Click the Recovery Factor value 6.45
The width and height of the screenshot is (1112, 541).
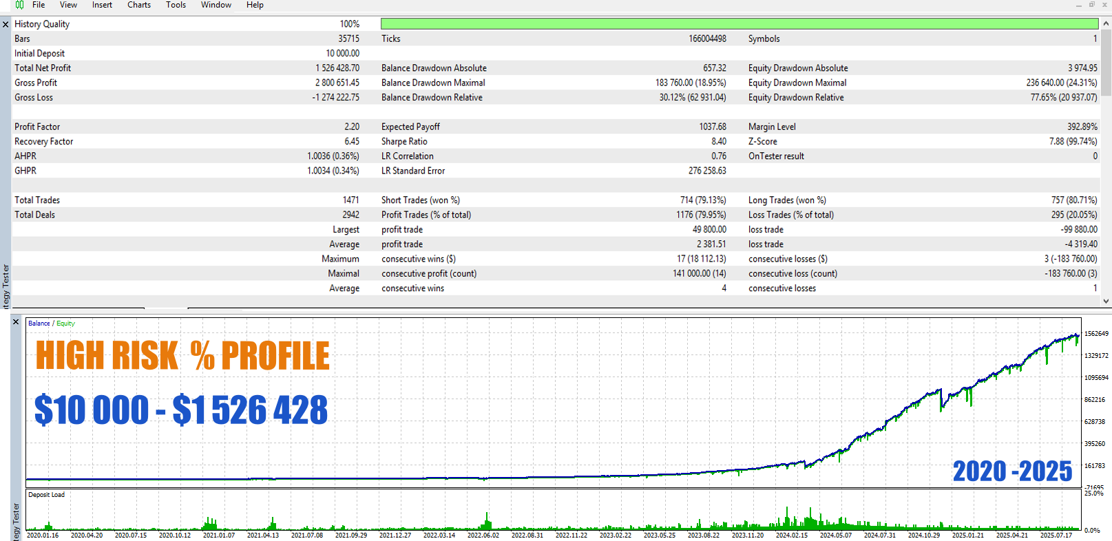352,142
